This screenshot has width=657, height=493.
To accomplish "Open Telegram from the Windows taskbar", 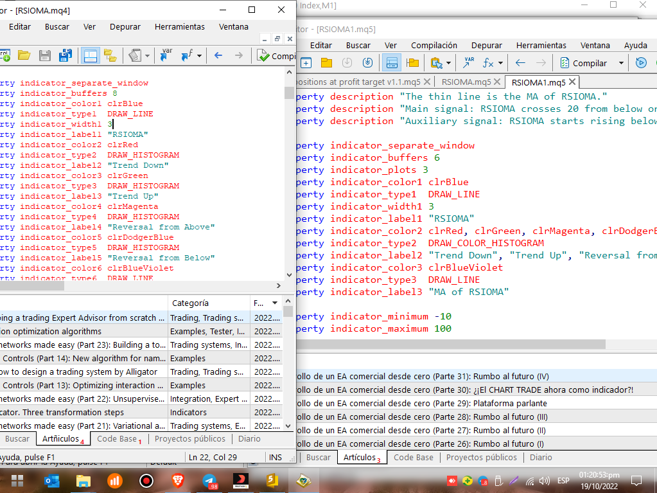I will [x=209, y=480].
